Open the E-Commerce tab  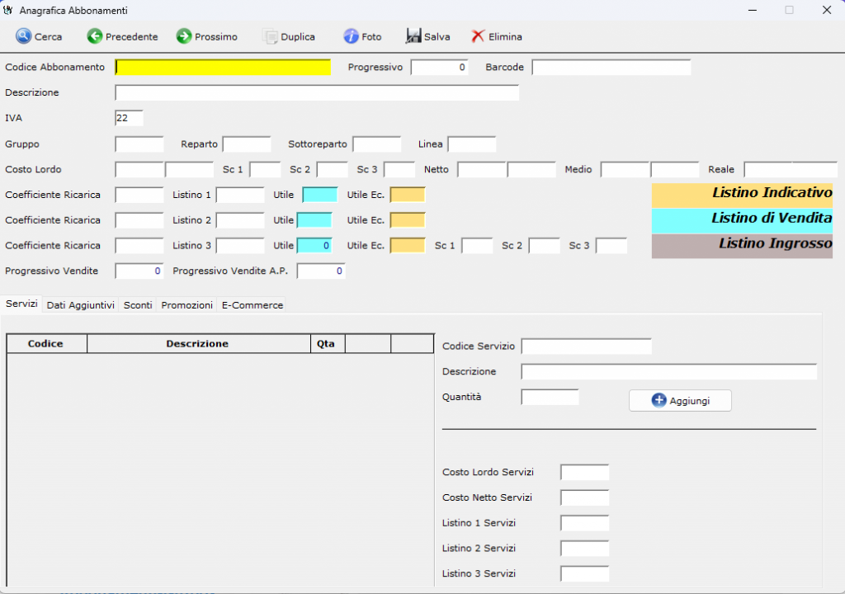click(252, 304)
